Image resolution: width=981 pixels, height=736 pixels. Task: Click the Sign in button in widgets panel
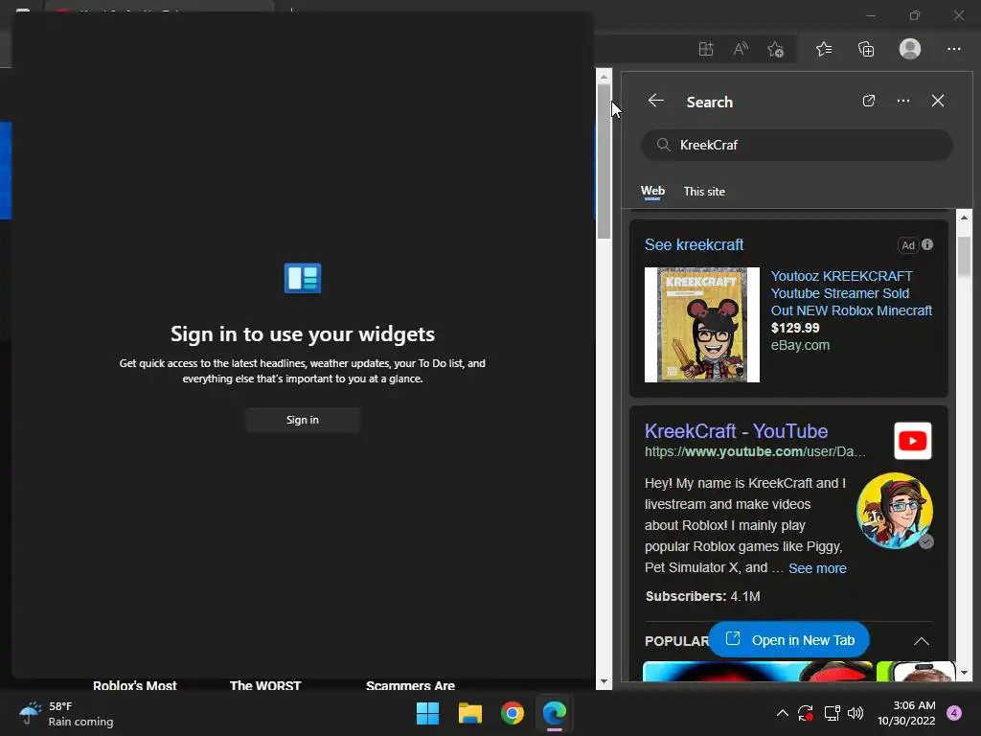[x=302, y=420]
